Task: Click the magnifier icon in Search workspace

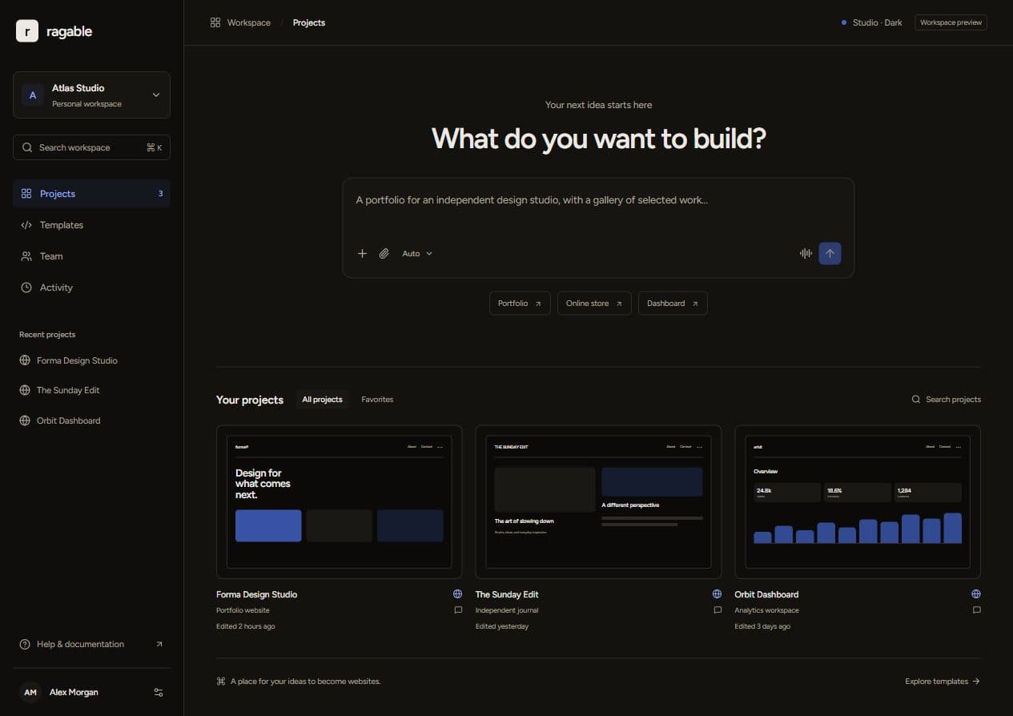Action: click(28, 147)
